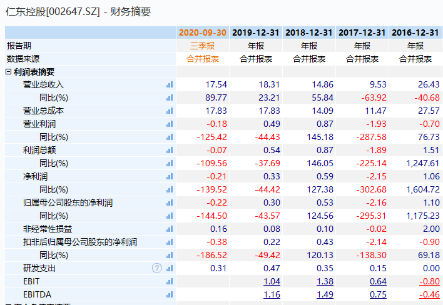The height and width of the screenshot is (305, 443).
Task: Click chart icon for 非经常性损益
Action: click(170, 229)
